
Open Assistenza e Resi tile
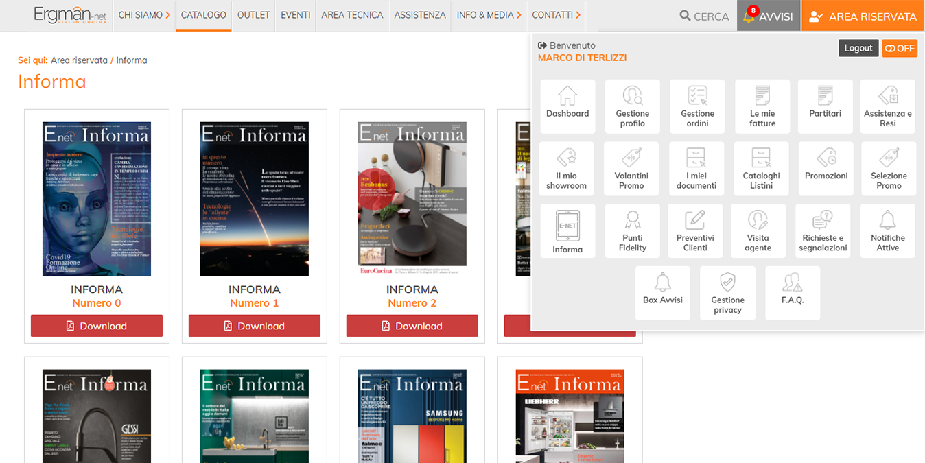coord(888,106)
